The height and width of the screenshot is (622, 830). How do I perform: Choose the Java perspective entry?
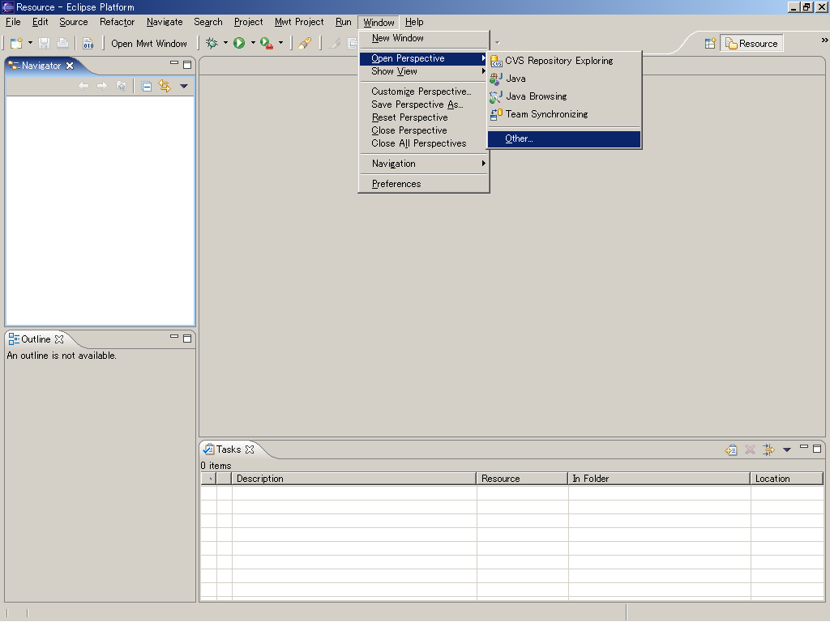(x=564, y=79)
